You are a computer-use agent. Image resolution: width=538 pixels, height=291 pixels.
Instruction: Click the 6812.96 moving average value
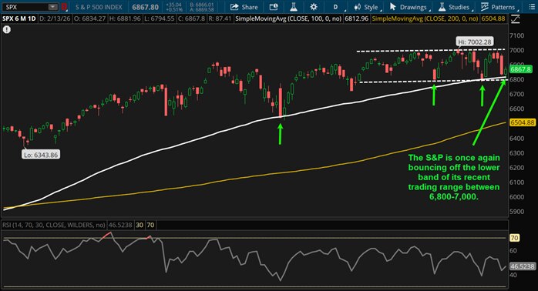[x=357, y=18]
